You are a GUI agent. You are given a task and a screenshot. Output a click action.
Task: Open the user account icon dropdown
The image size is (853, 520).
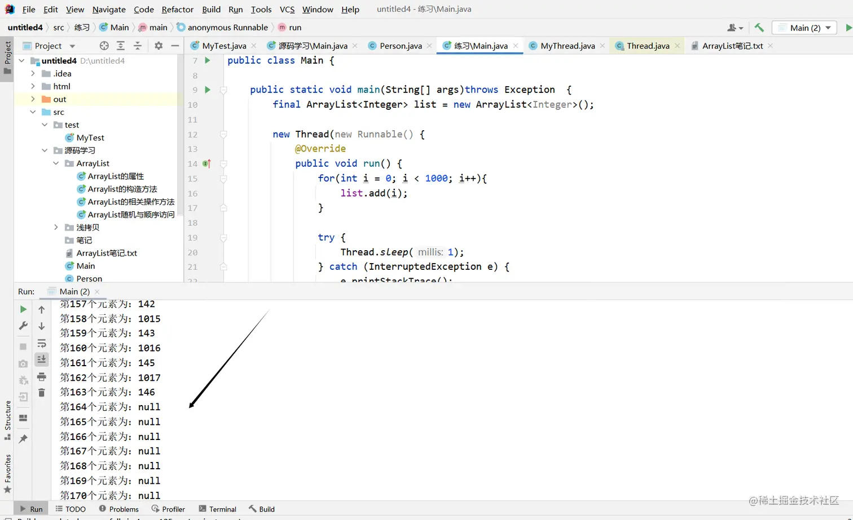tap(735, 28)
